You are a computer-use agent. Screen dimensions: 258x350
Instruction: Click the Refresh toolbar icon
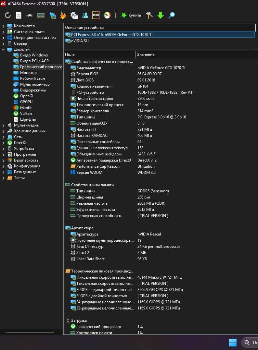(x=8, y=15)
